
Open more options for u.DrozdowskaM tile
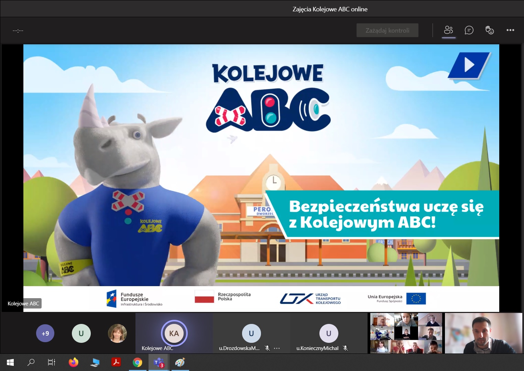pos(277,348)
